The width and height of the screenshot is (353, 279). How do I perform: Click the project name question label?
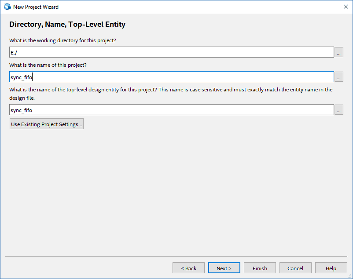pos(48,65)
